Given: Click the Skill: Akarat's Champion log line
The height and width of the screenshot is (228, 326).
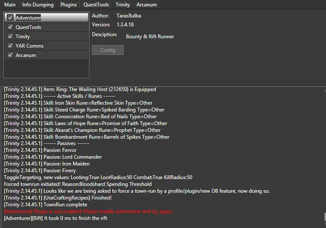Looking at the screenshot, I should tap(82, 130).
